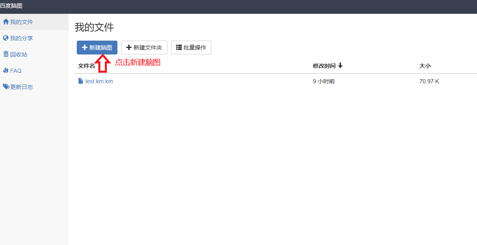Click the tags icon beside 更新日志
477x245 pixels.
pos(6,87)
